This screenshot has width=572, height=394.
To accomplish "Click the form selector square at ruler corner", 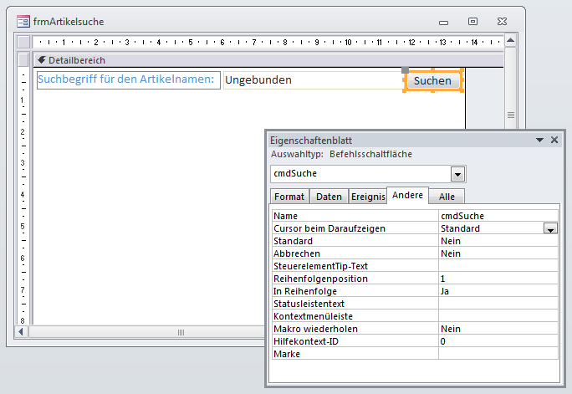I will tap(23, 42).
